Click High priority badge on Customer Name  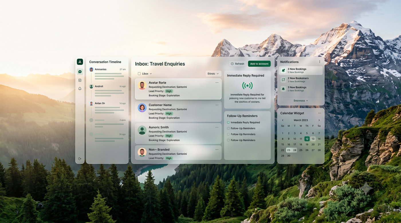tap(169, 113)
